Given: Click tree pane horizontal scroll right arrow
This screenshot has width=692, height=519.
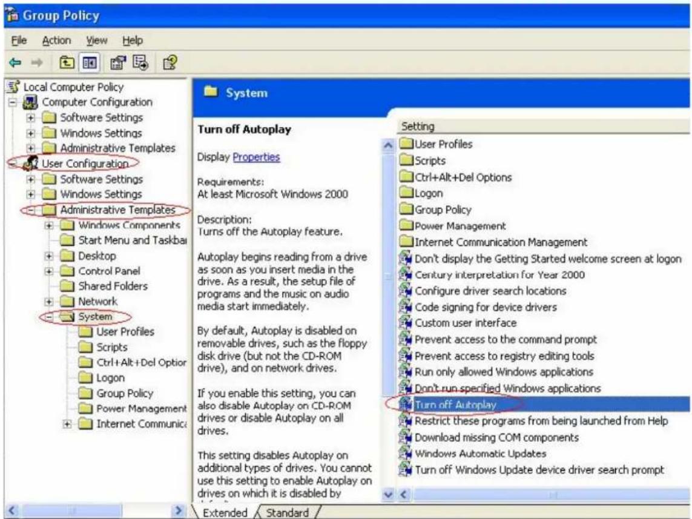Looking at the screenshot, I should (179, 511).
